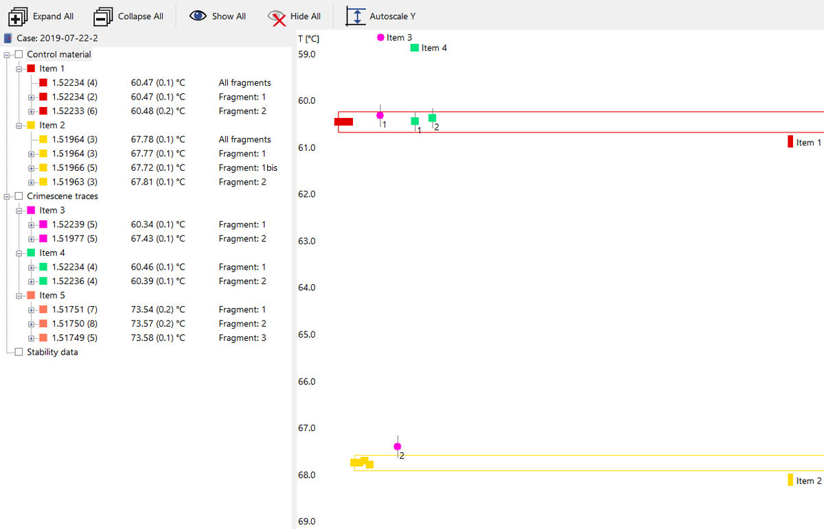The width and height of the screenshot is (824, 529).
Task: Click the Autoscale Y axis icon
Action: 356,16
